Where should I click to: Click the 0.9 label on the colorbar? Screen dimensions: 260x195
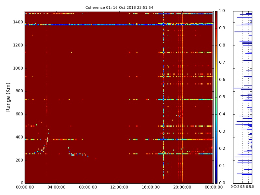(222, 28)
